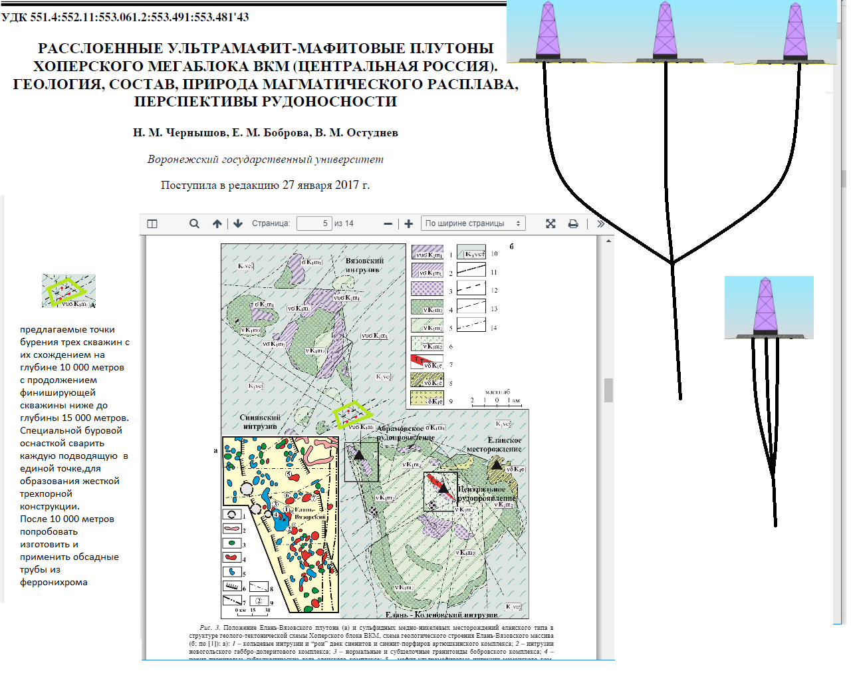
Task: Click 'Воронежский государственный университет' text
Action: pos(265,160)
